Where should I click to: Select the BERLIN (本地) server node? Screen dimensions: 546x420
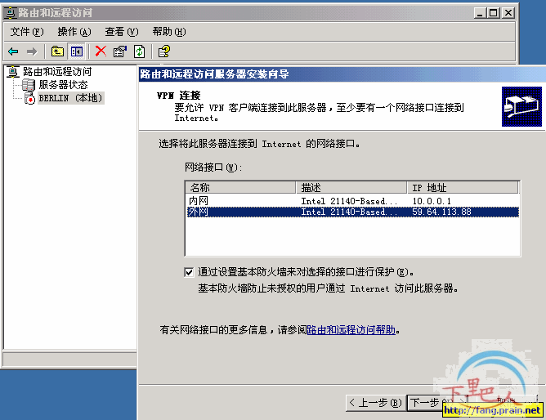point(71,98)
